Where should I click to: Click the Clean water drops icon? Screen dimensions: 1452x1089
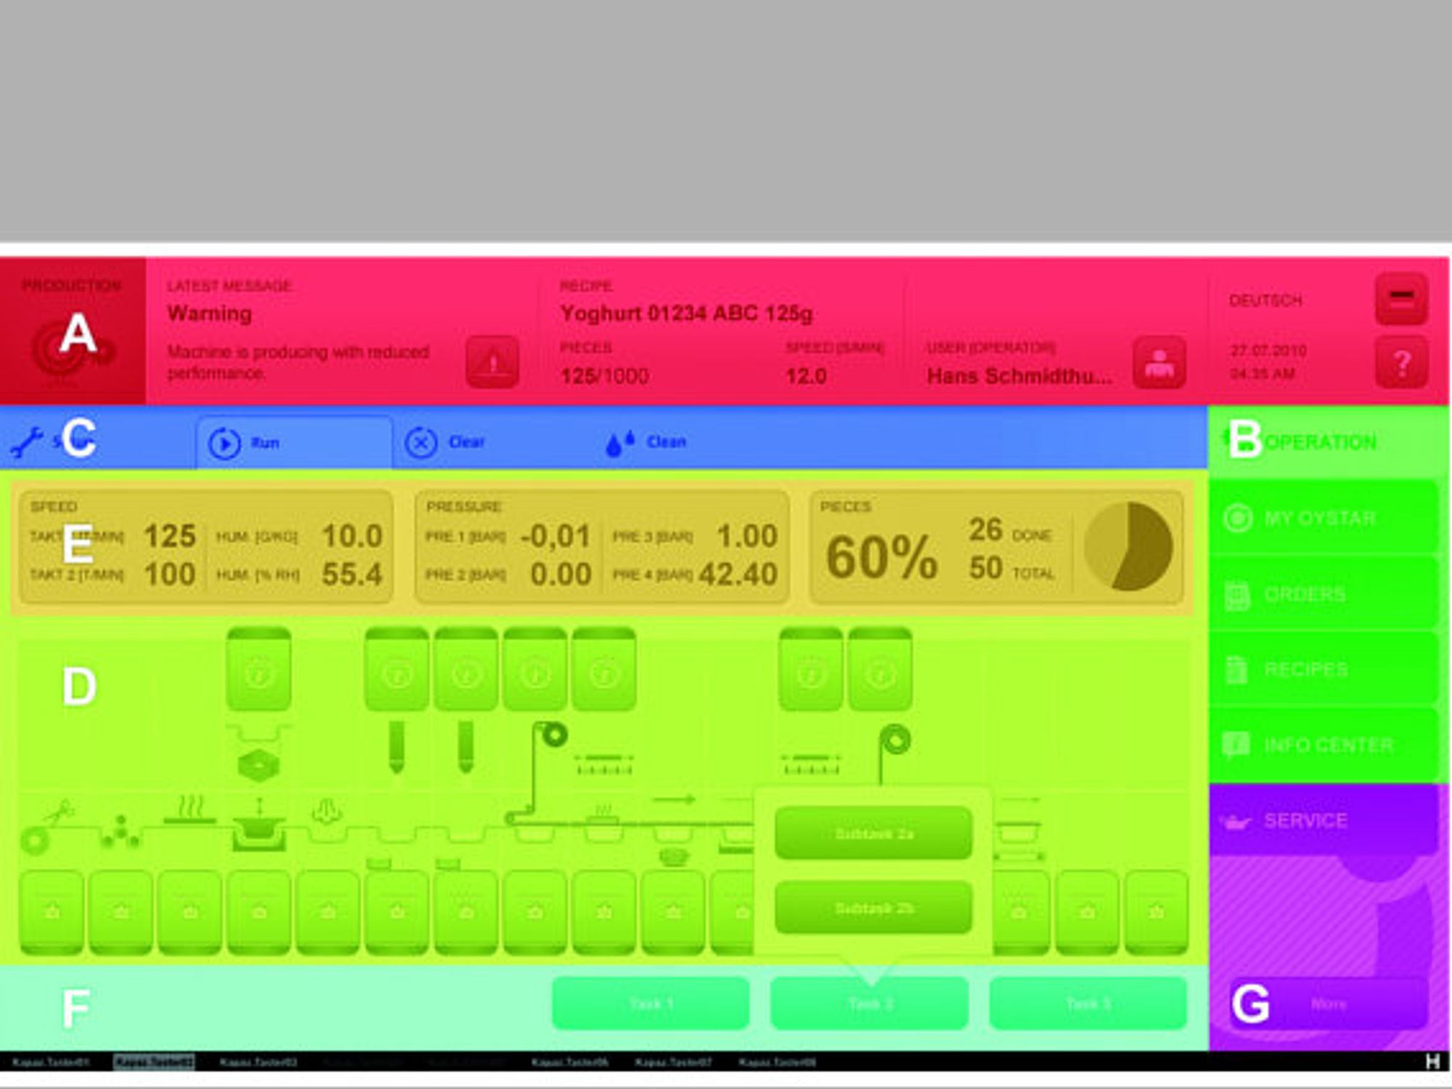619,442
